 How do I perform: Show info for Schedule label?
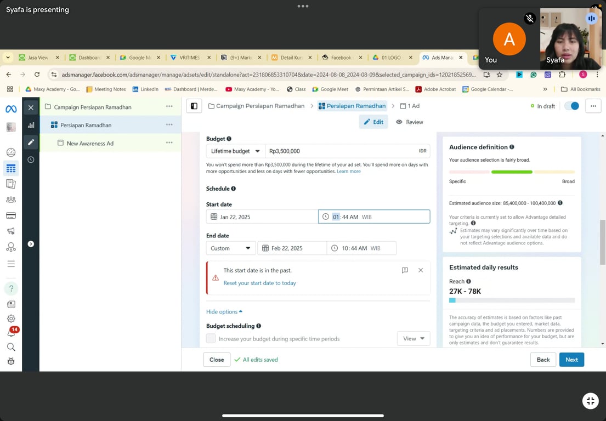click(x=234, y=189)
